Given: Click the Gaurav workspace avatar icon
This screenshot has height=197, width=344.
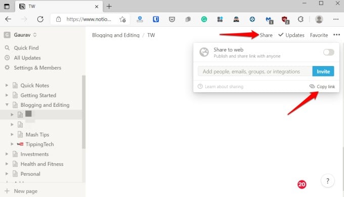Looking at the screenshot, I should (x=7, y=35).
